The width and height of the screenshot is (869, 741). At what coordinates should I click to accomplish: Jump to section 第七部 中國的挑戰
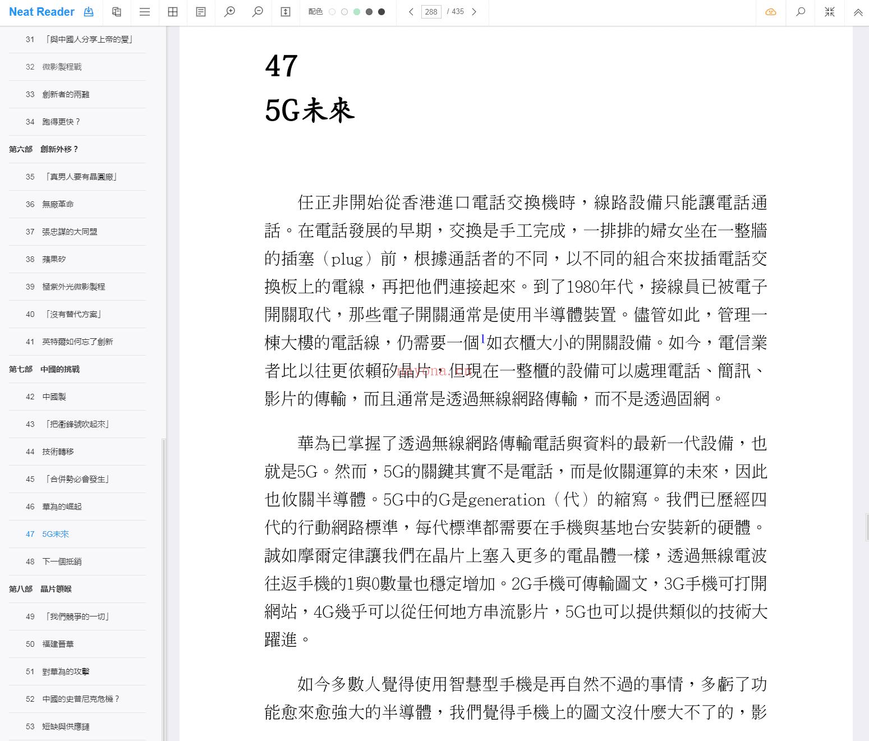tap(77, 369)
